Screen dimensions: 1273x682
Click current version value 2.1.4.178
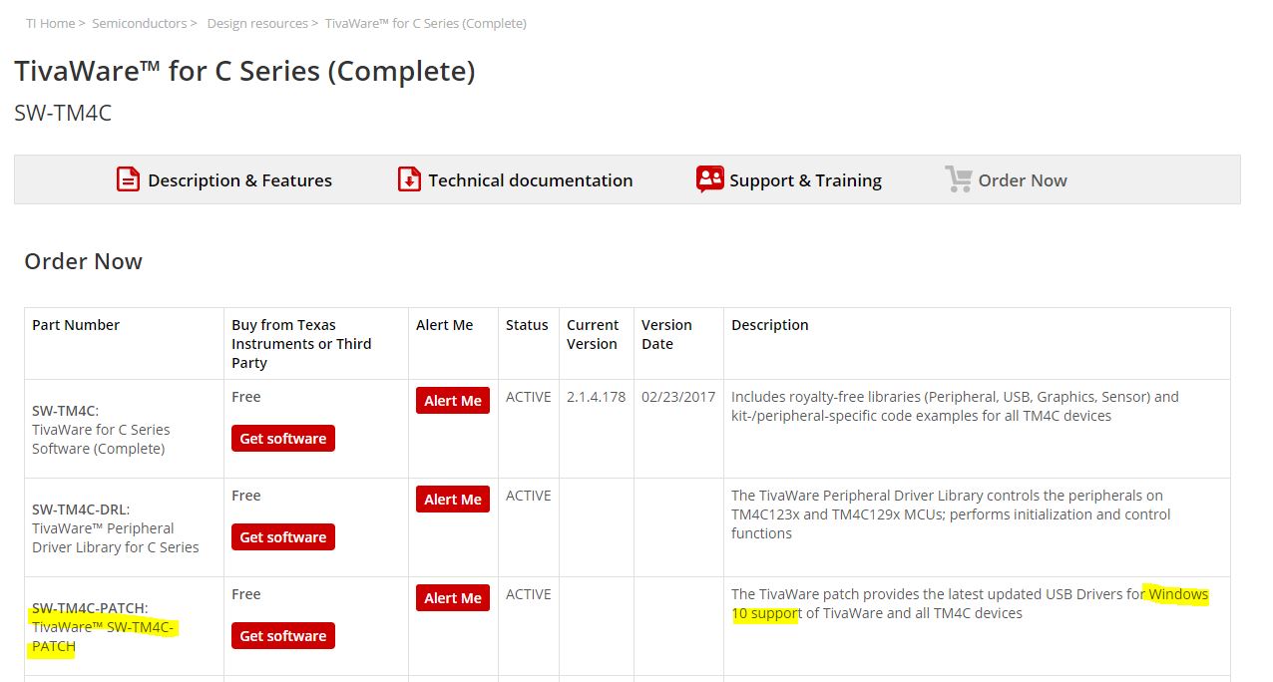[x=597, y=397]
